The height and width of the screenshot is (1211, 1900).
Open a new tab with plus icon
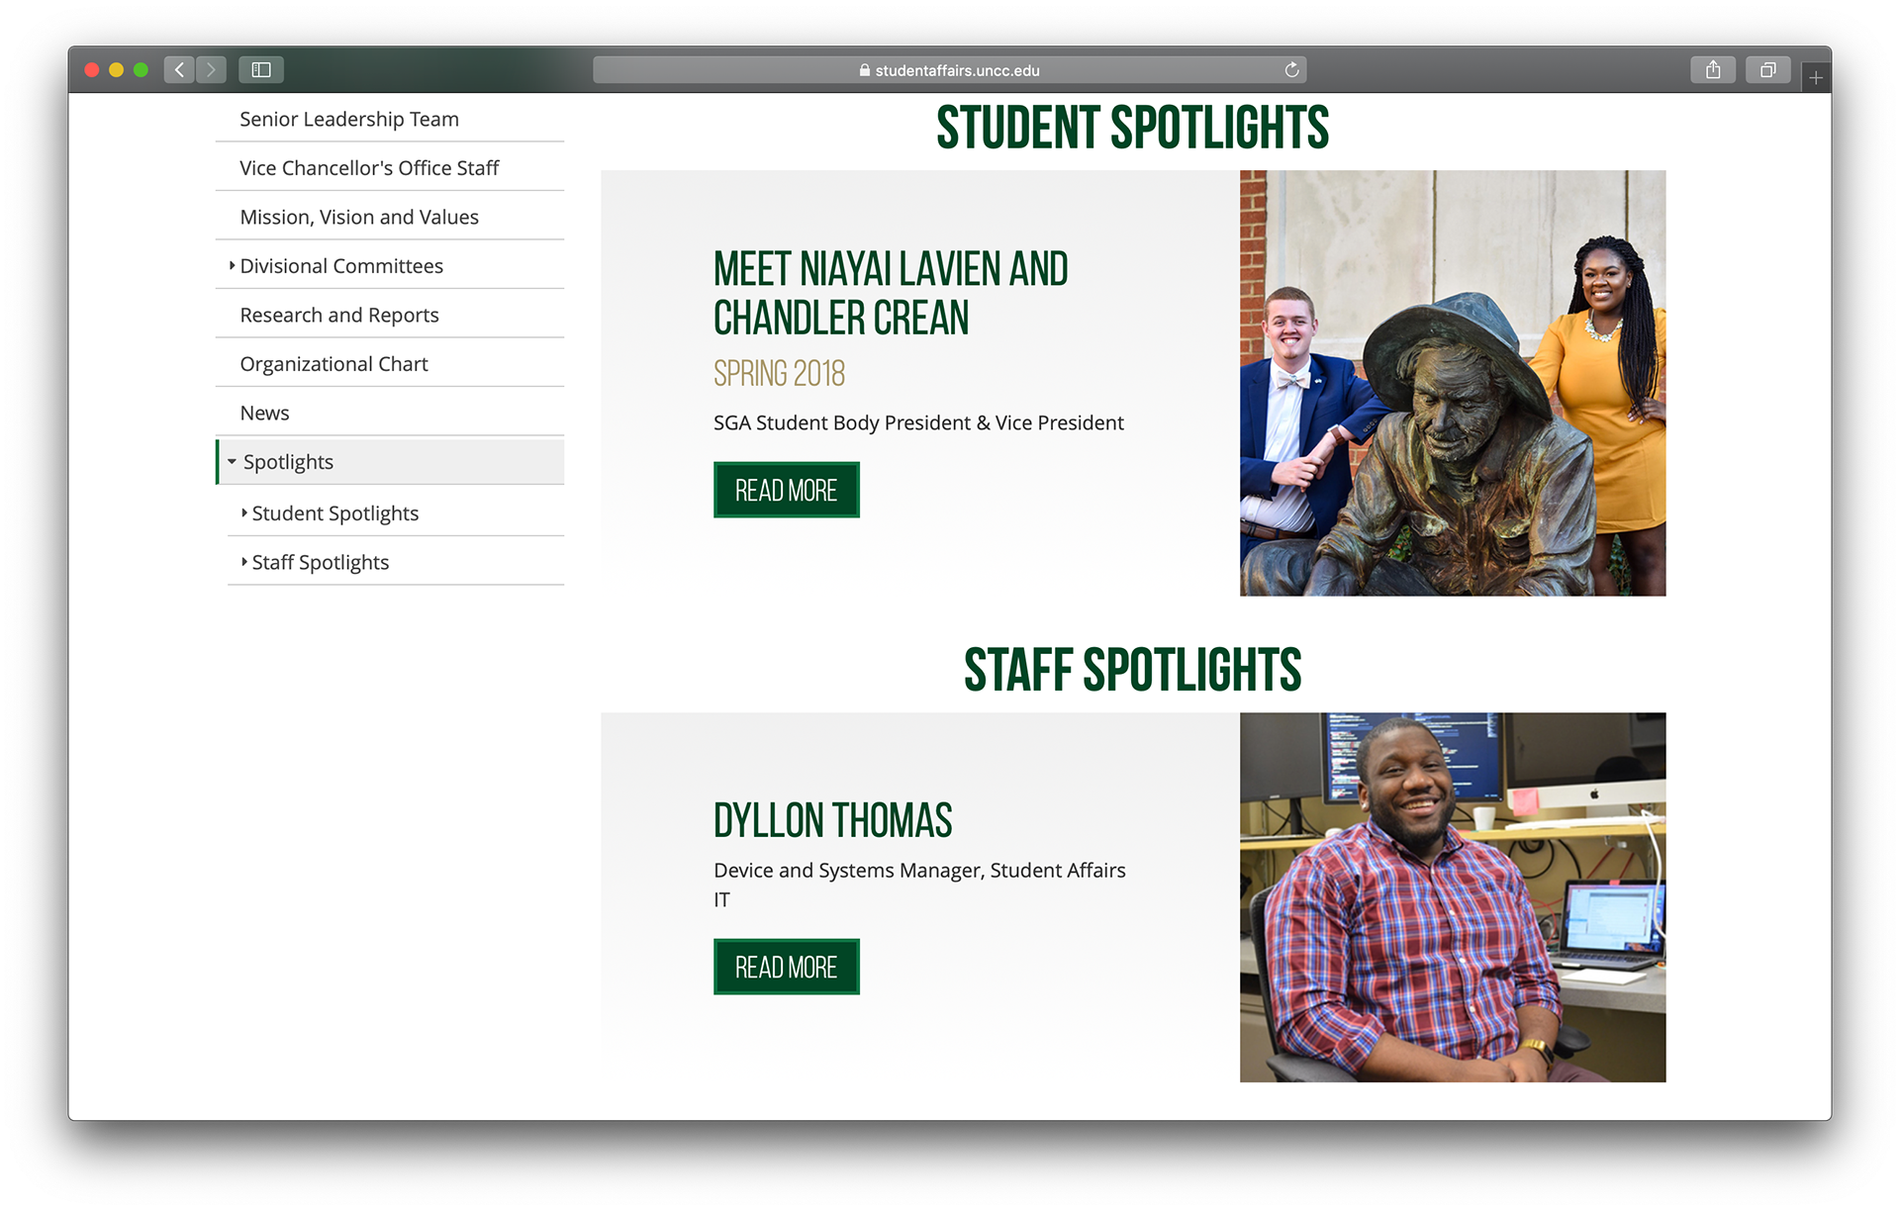click(1816, 77)
